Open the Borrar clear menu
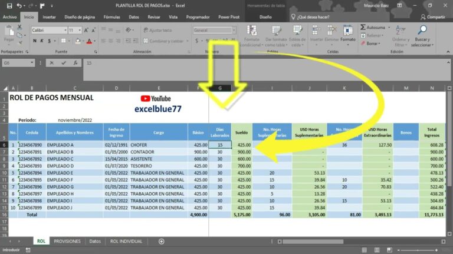The width and height of the screenshot is (453, 254). (370, 44)
